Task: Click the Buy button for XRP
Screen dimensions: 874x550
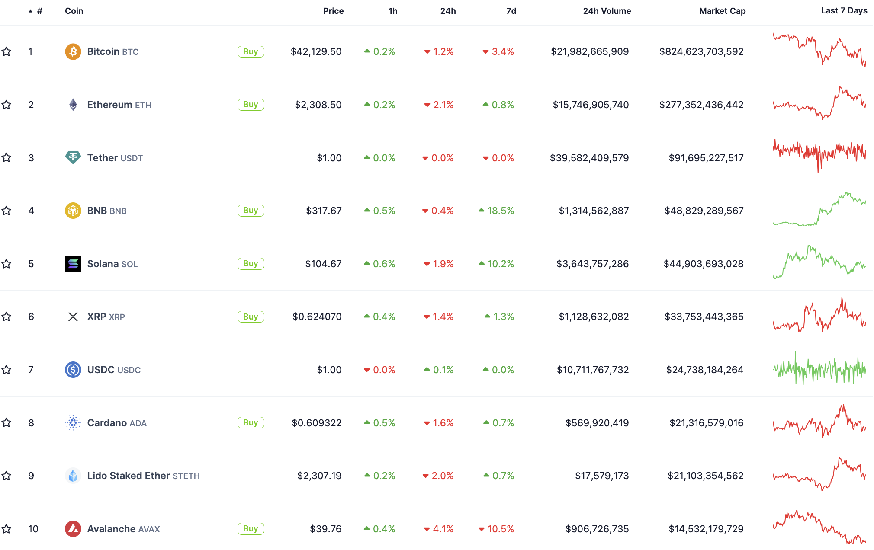Action: point(251,317)
